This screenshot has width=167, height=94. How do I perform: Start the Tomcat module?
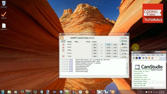click(95, 56)
